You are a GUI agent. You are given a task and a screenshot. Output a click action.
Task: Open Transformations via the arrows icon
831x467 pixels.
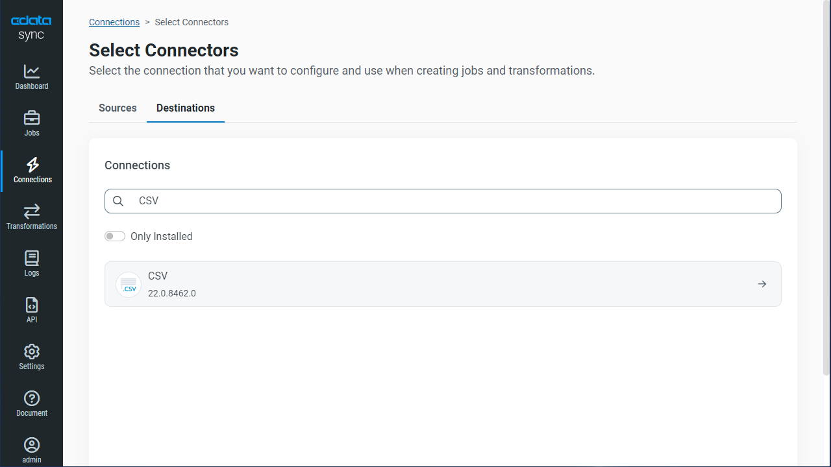point(31,211)
